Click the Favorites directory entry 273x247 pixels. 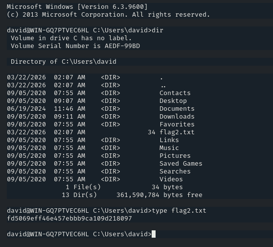(177, 124)
